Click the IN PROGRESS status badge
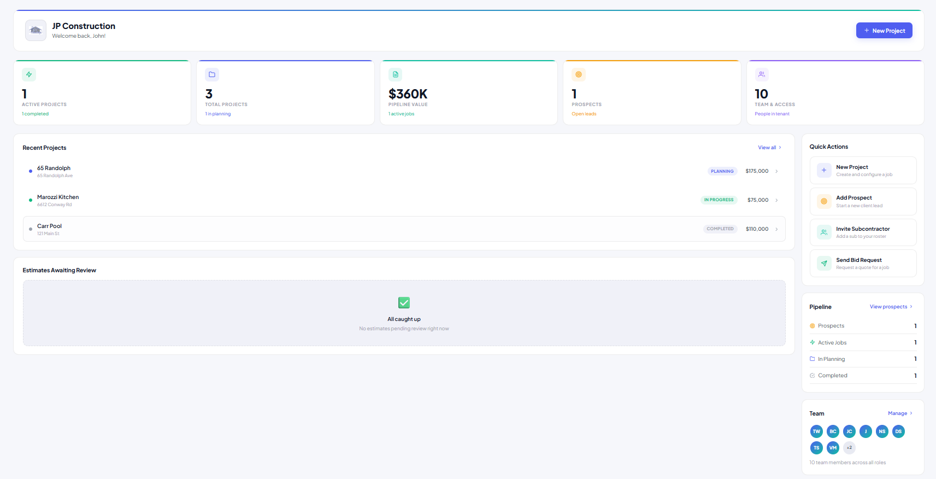 [719, 200]
